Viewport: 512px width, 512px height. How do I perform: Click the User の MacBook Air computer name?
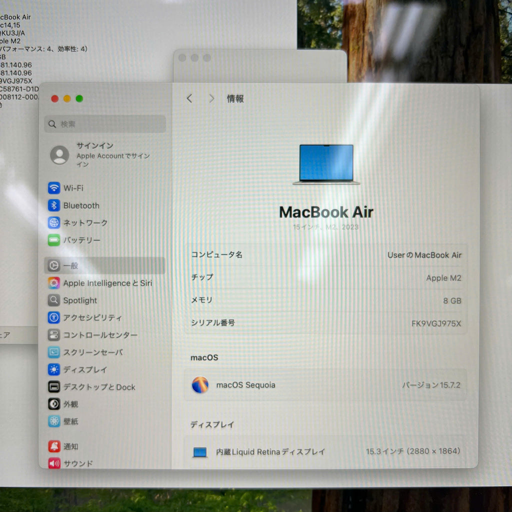(424, 255)
